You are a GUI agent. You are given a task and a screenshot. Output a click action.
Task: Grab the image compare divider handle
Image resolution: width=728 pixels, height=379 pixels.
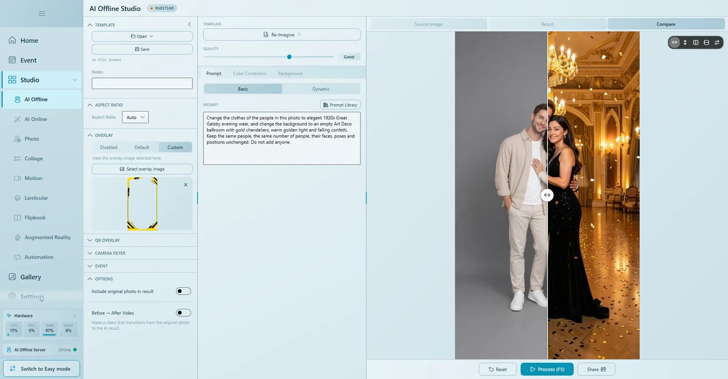[x=547, y=195]
